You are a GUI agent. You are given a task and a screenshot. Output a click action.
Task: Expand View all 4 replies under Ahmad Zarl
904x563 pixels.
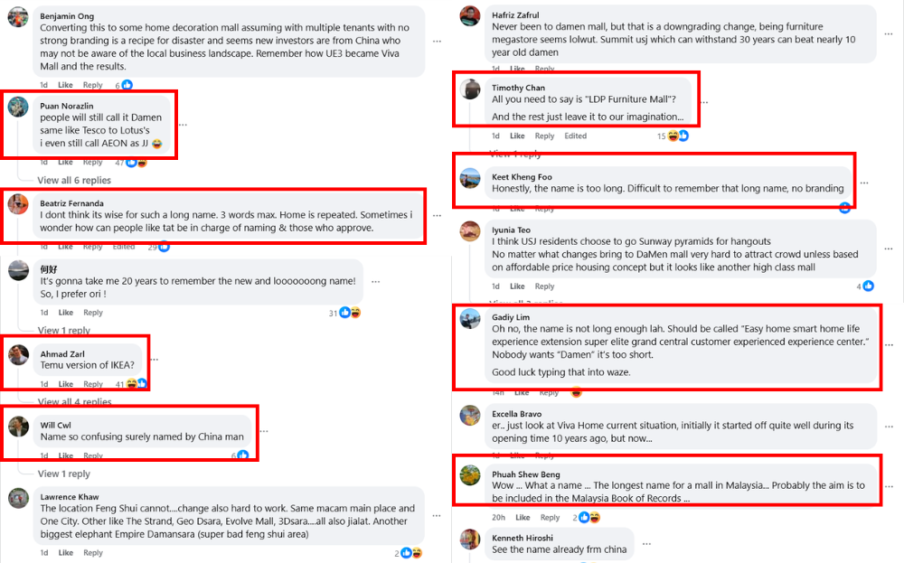[74, 401]
